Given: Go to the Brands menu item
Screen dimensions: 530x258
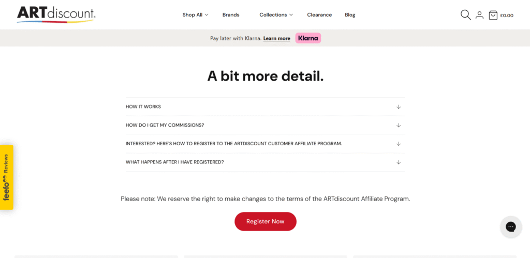Looking at the screenshot, I should coord(231,15).
